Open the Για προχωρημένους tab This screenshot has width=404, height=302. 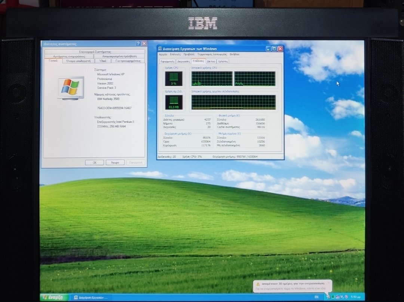(128, 61)
